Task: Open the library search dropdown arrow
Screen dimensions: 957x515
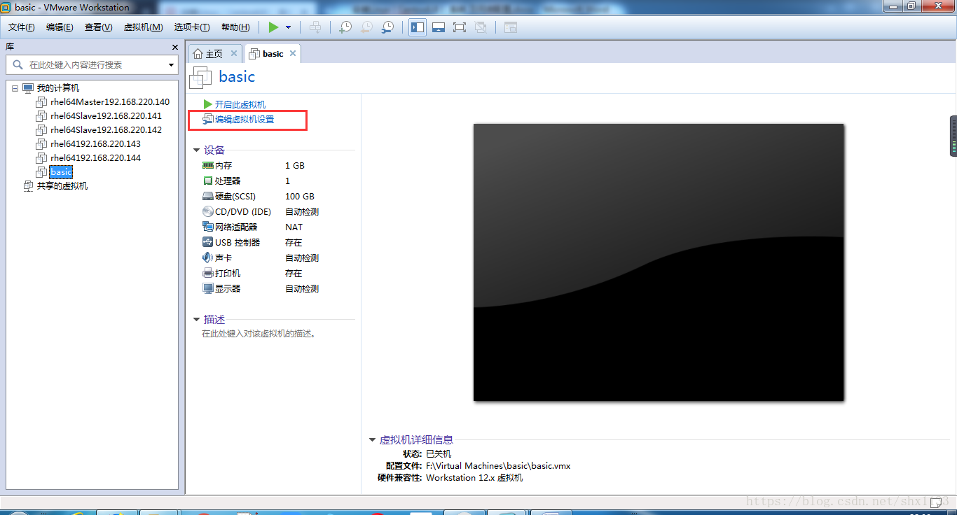Action: (x=172, y=65)
